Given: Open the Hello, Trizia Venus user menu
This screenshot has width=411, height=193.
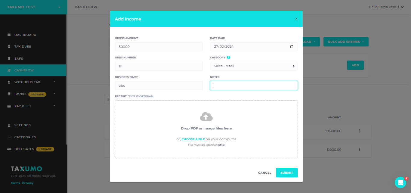Looking at the screenshot, I should point(386,7).
